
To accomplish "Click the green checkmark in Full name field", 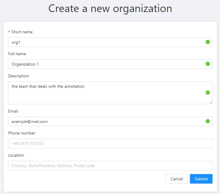I will [x=208, y=64].
